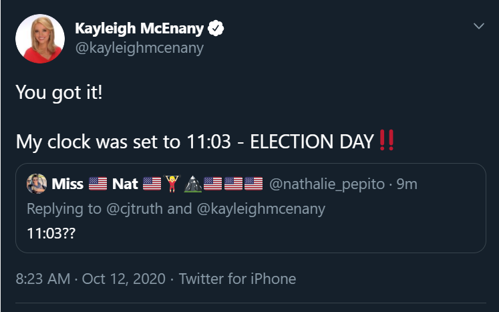Screen dimensions: 499x312
Task: Click the verified badge next to Kayleigh McEnany
Action: 216,28
